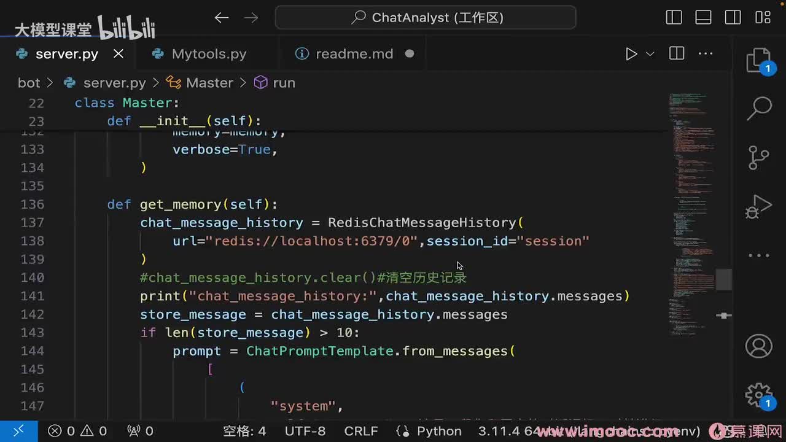This screenshot has width=786, height=442.
Task: Open the forwarded ports indicator
Action: click(139, 431)
